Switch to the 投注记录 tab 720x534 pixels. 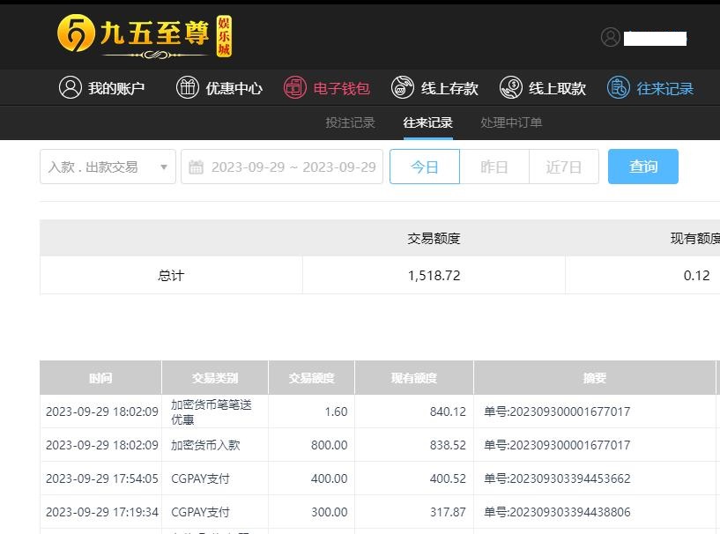point(350,122)
